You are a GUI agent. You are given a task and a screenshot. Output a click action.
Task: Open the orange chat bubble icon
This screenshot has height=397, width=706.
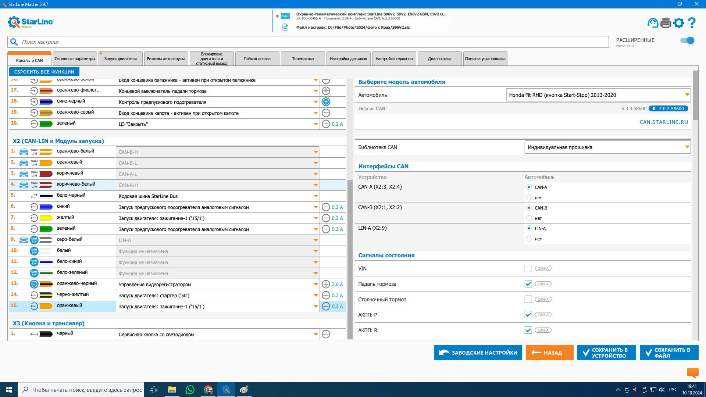(x=692, y=373)
